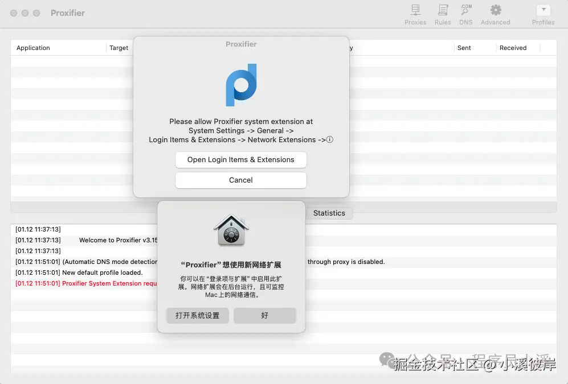The height and width of the screenshot is (384, 568).
Task: Open the DNS settings toolbar icon
Action: (x=466, y=14)
